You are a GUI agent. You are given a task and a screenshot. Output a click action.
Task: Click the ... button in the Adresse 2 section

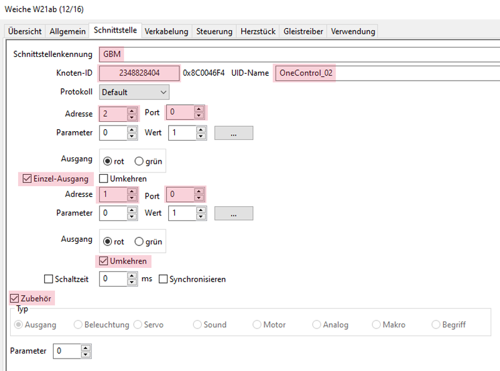coord(234,133)
